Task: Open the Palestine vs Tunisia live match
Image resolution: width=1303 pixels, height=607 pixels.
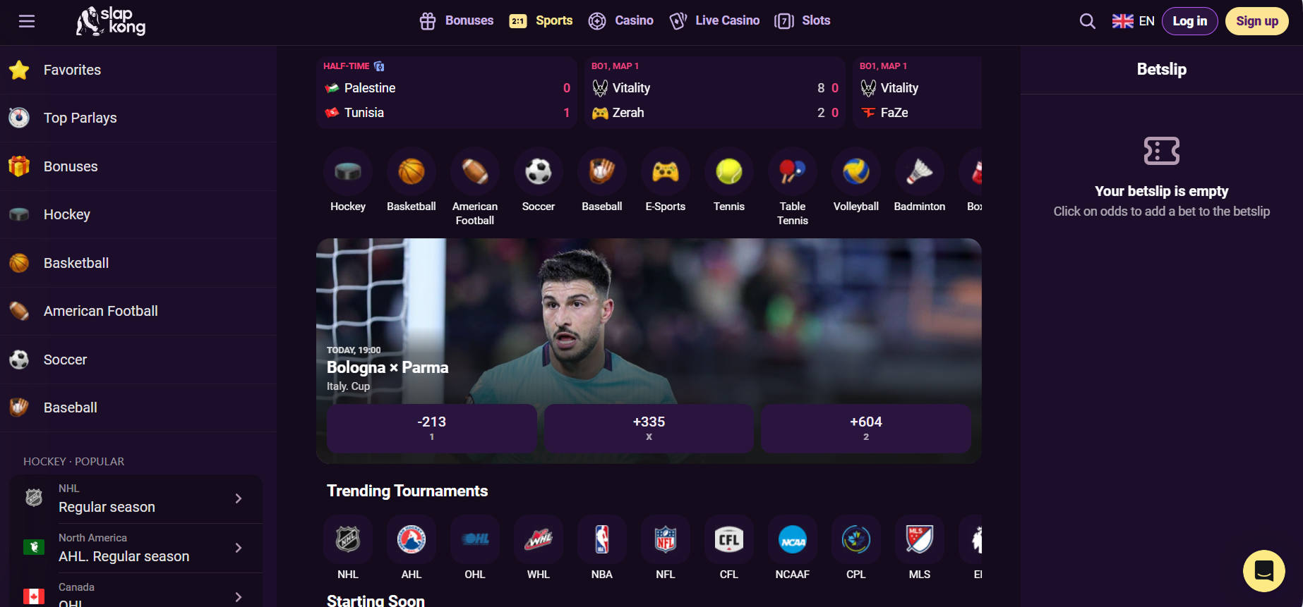Action: click(447, 92)
